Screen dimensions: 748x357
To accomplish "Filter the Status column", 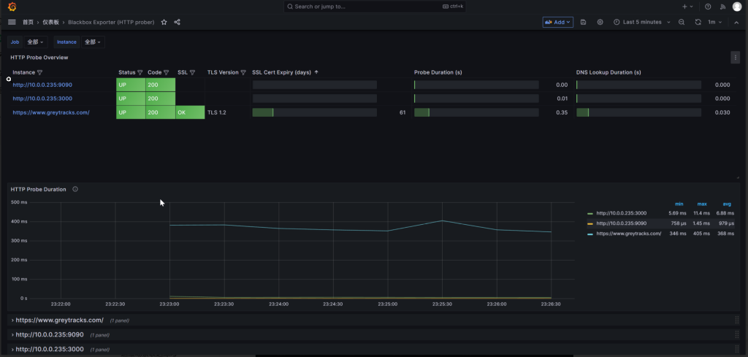I will coord(140,72).
